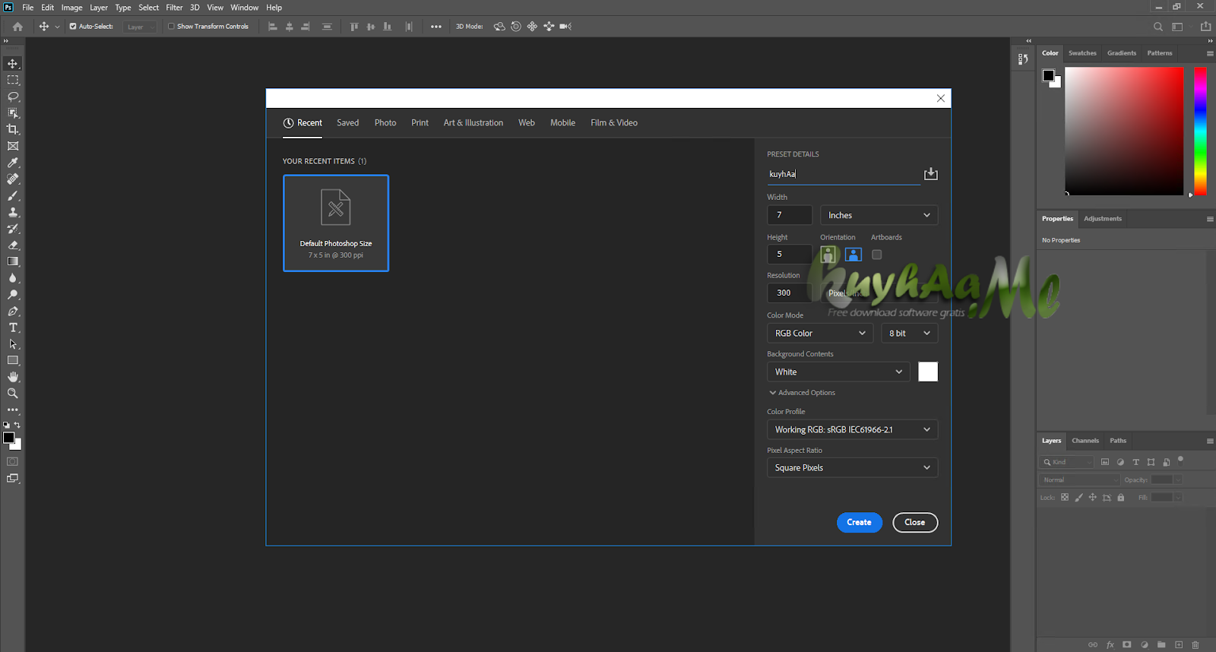Select the Path Selection tool
Viewport: 1216px width, 652px height.
[x=13, y=344]
